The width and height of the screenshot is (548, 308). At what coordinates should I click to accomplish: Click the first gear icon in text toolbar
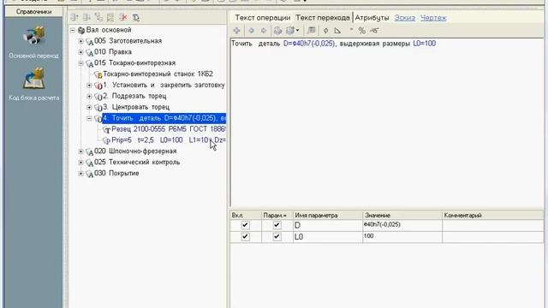point(277,31)
